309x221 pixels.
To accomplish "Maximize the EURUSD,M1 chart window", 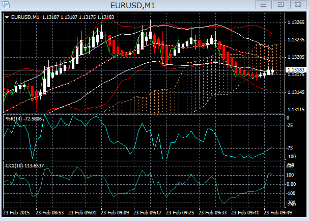I will click(x=279, y=5).
